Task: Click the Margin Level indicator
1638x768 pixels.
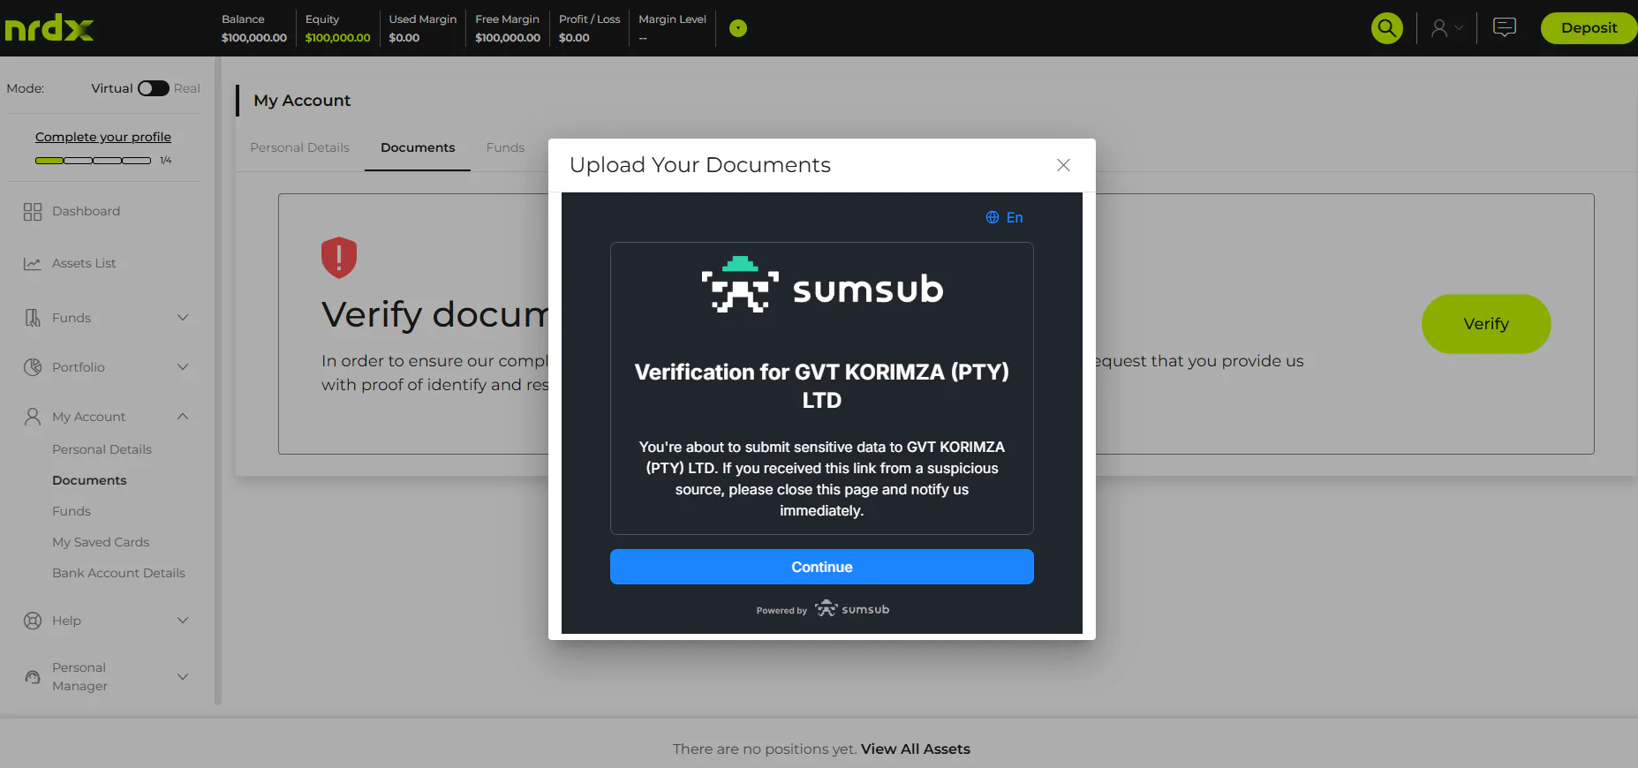Action: click(672, 28)
